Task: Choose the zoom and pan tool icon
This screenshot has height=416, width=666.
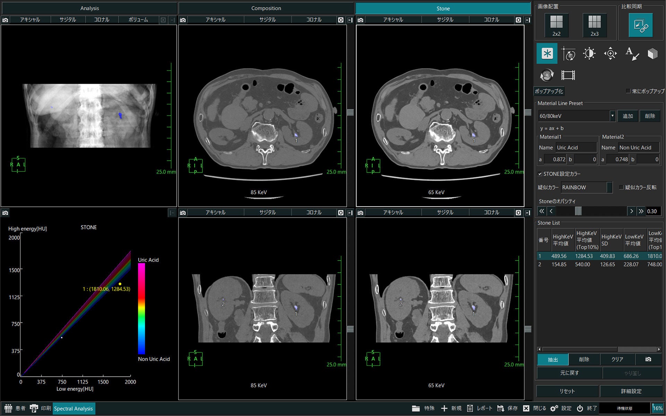Action: tap(610, 54)
